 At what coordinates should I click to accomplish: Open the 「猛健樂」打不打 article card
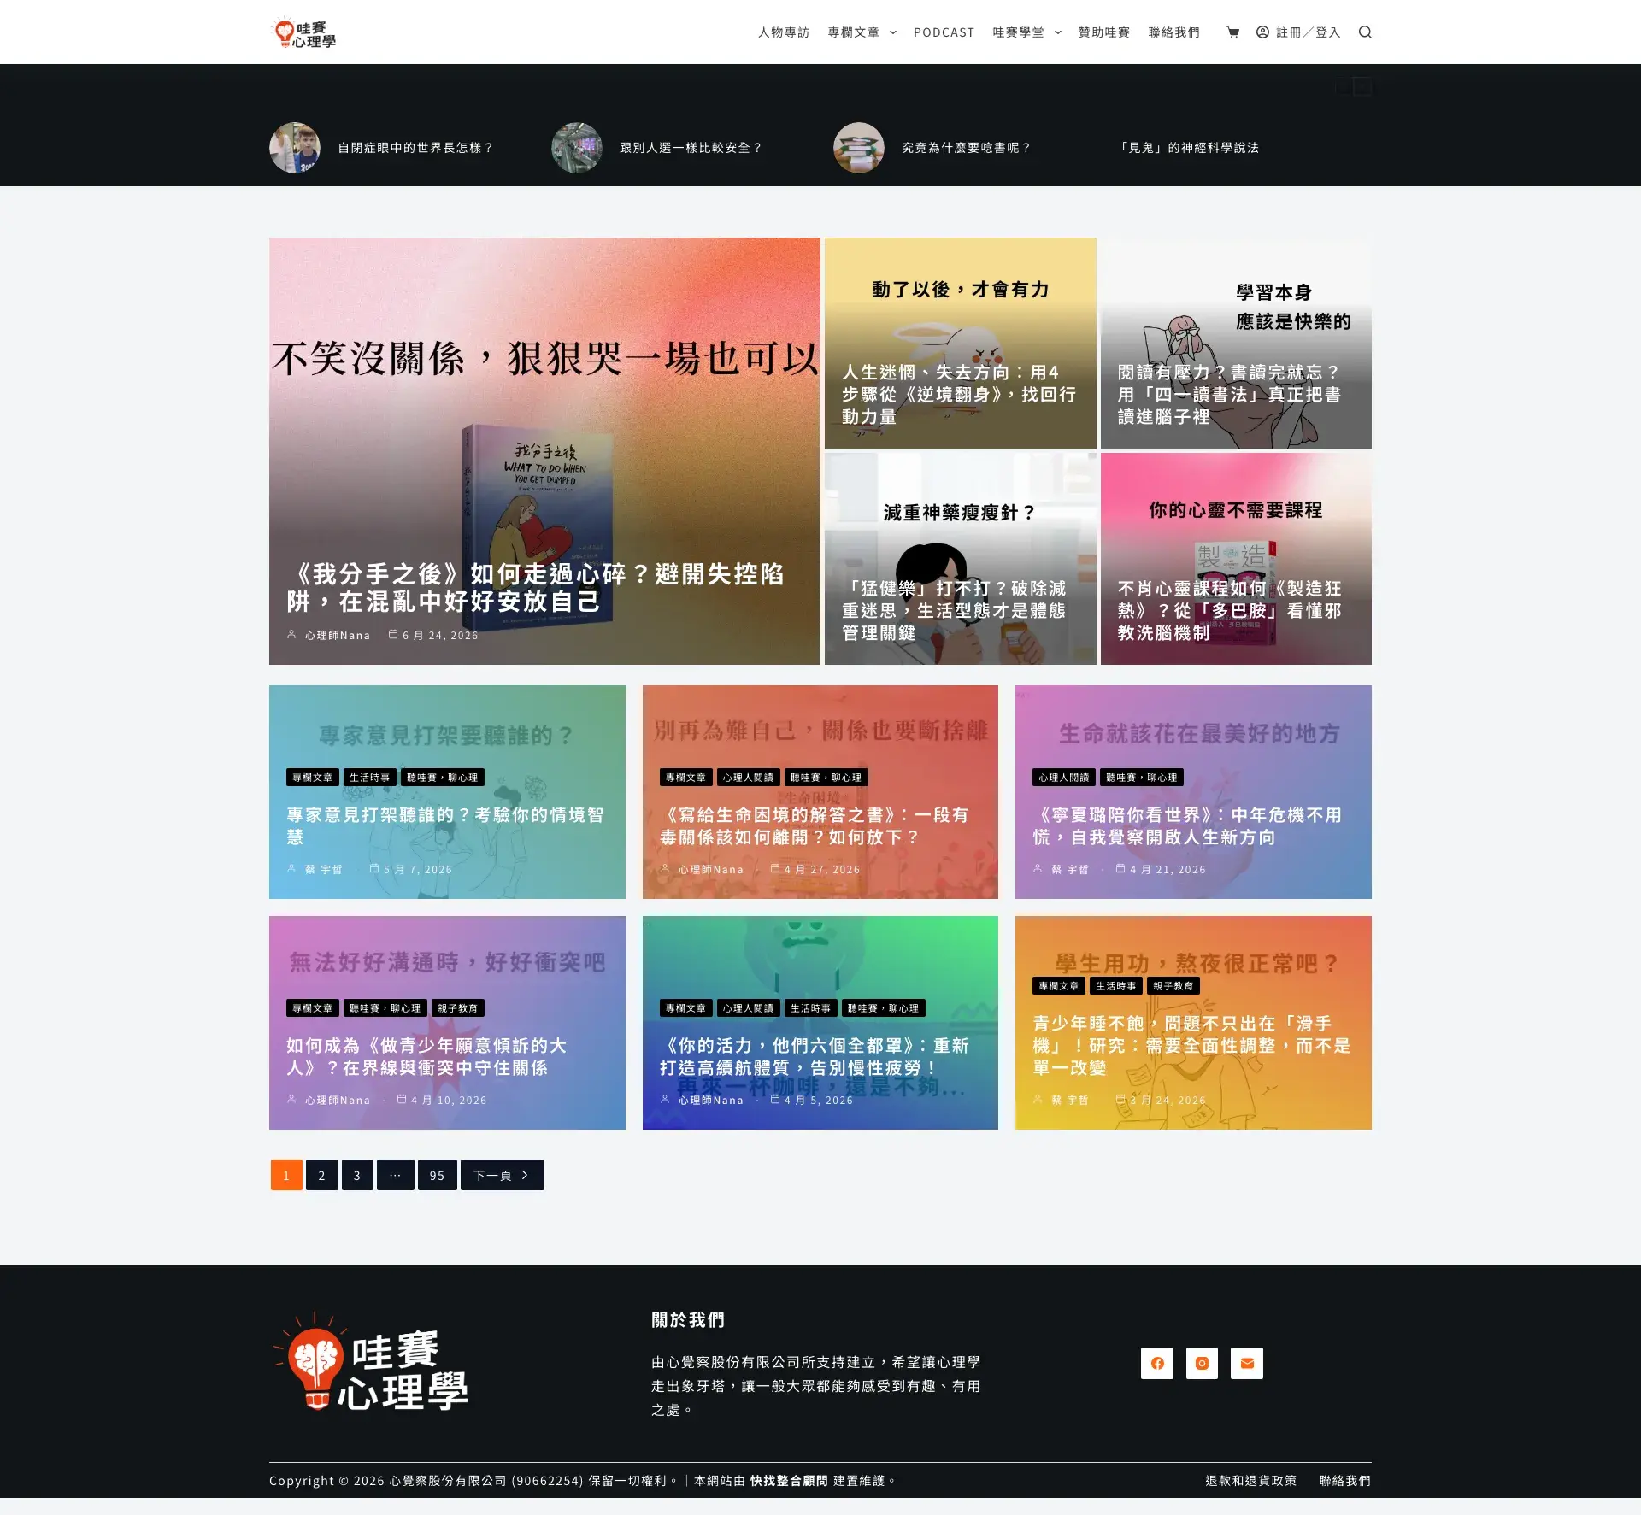tap(961, 559)
